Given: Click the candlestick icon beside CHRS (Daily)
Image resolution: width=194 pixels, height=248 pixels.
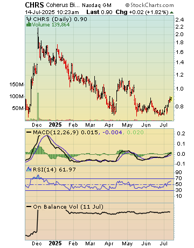Looking at the screenshot, I should (x=29, y=19).
